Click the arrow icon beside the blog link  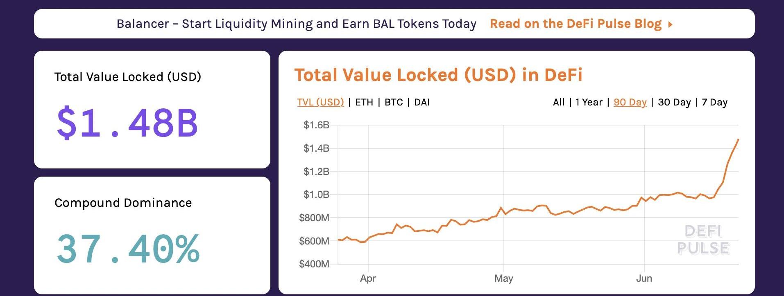(671, 25)
